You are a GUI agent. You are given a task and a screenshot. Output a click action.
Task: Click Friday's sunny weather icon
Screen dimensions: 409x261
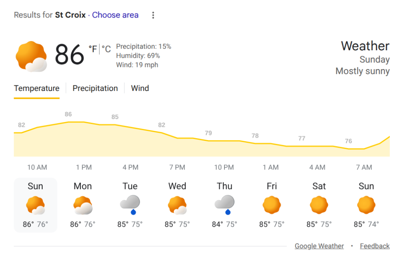tap(272, 206)
